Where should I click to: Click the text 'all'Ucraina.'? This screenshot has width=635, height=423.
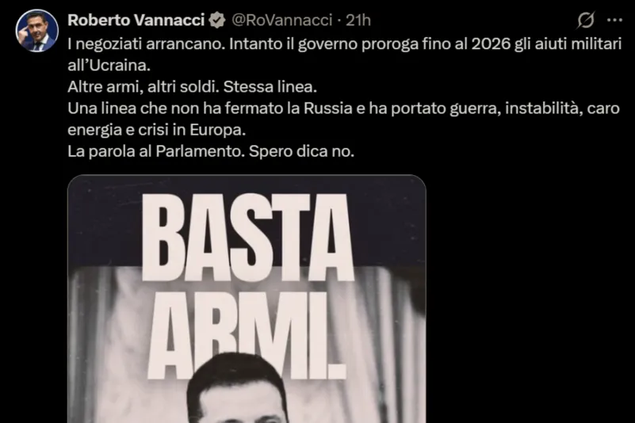click(x=109, y=65)
